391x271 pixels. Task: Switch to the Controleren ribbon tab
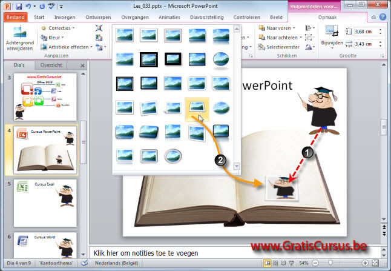pos(246,17)
